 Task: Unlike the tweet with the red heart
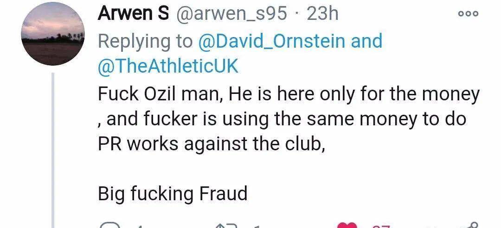[347, 226]
